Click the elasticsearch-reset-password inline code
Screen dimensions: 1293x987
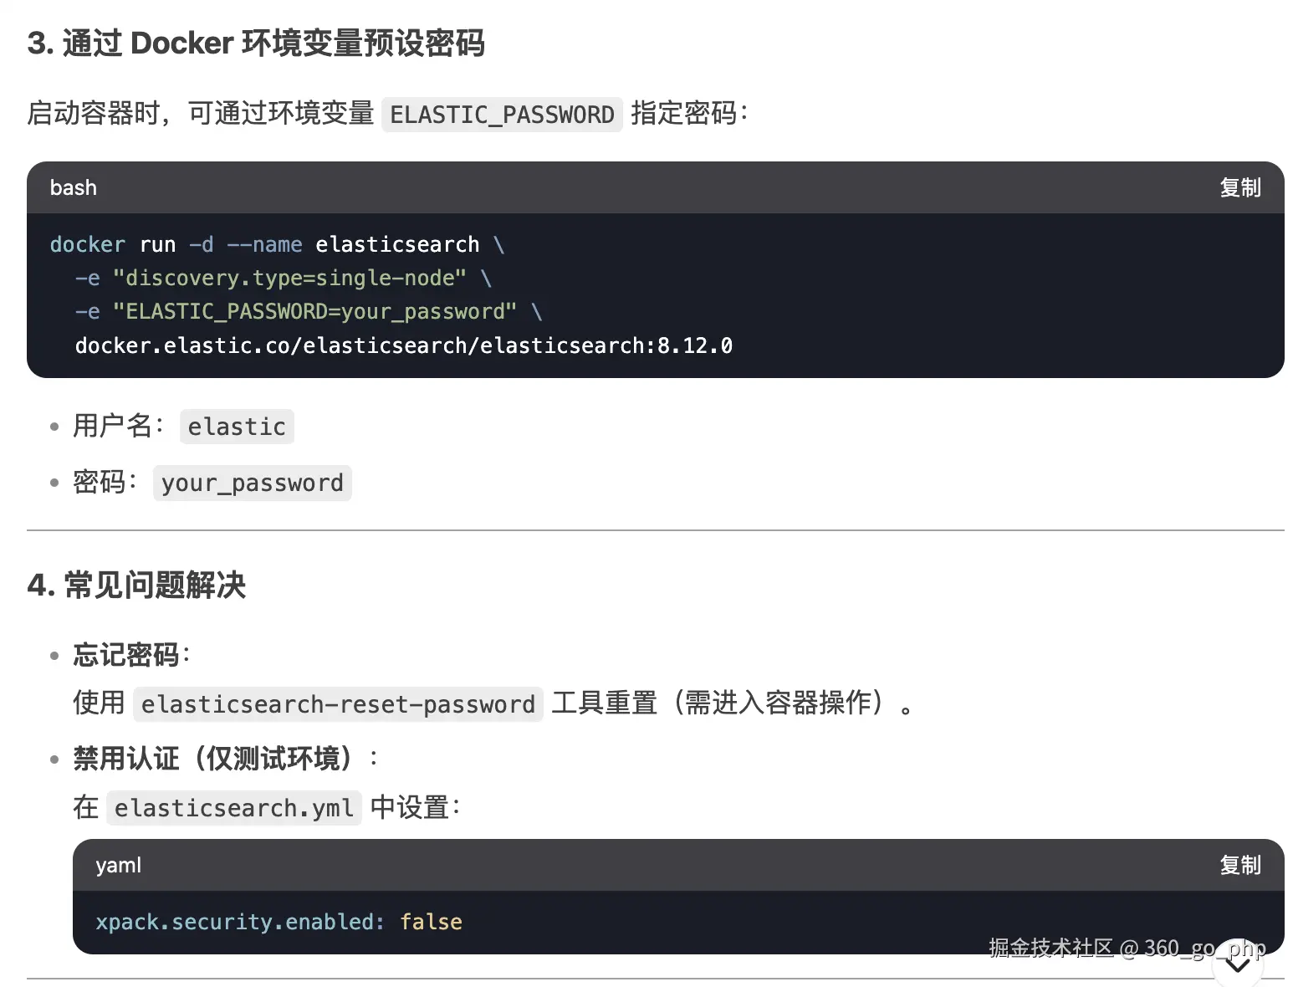pyautogui.click(x=338, y=704)
